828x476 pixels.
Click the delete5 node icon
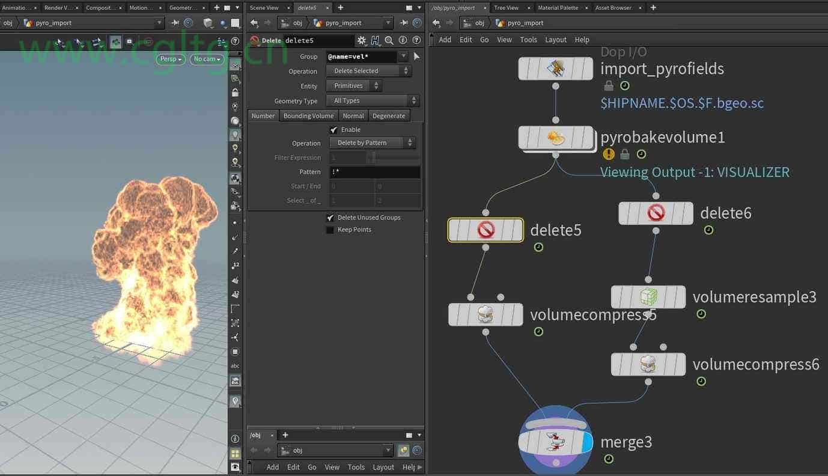[486, 230]
